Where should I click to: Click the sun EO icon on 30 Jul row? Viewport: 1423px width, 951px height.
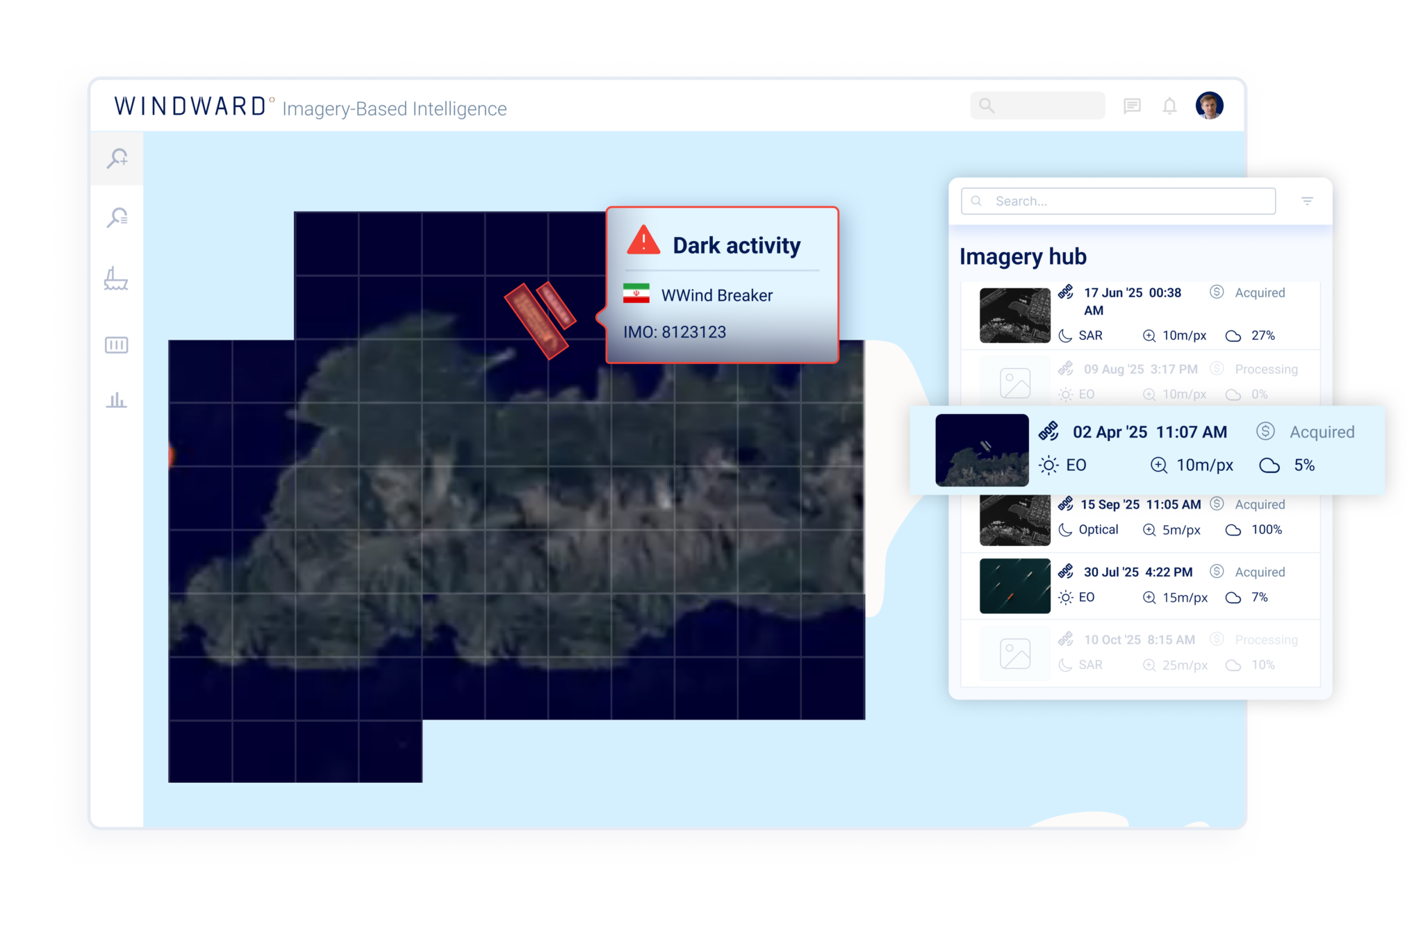1065,597
